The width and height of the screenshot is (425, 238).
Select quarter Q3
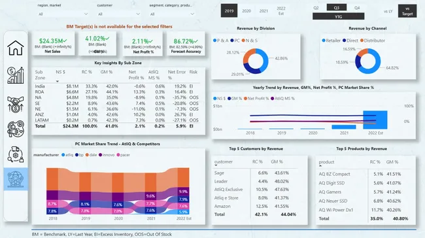point(336,8)
